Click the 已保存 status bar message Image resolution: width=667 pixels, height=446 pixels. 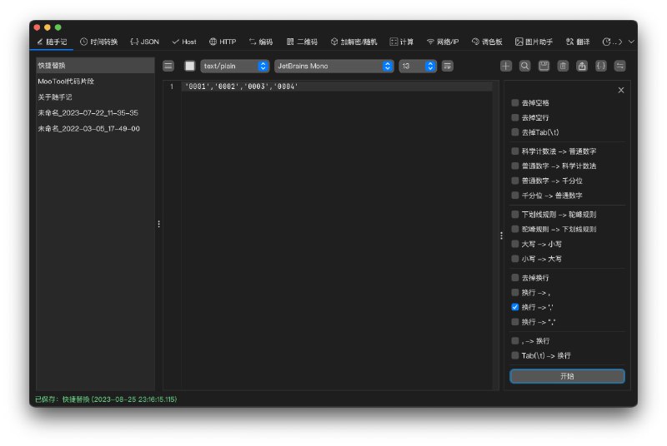pyautogui.click(x=106, y=399)
